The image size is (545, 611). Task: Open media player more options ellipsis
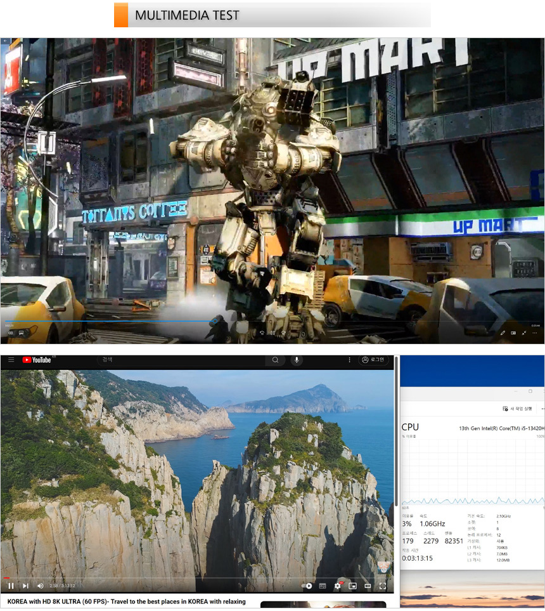(534, 332)
